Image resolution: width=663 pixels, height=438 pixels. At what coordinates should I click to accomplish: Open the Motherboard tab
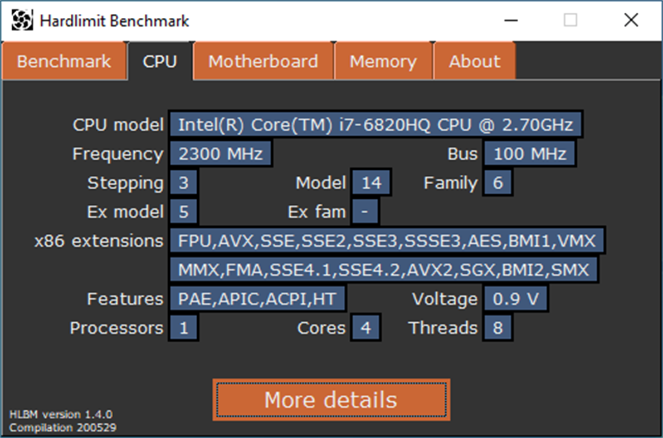tap(263, 61)
